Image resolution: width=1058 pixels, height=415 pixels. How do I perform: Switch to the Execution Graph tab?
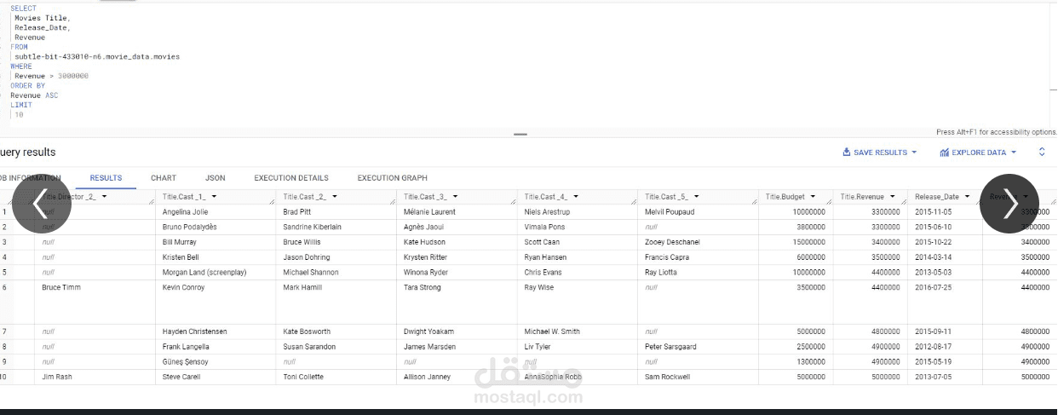(393, 178)
